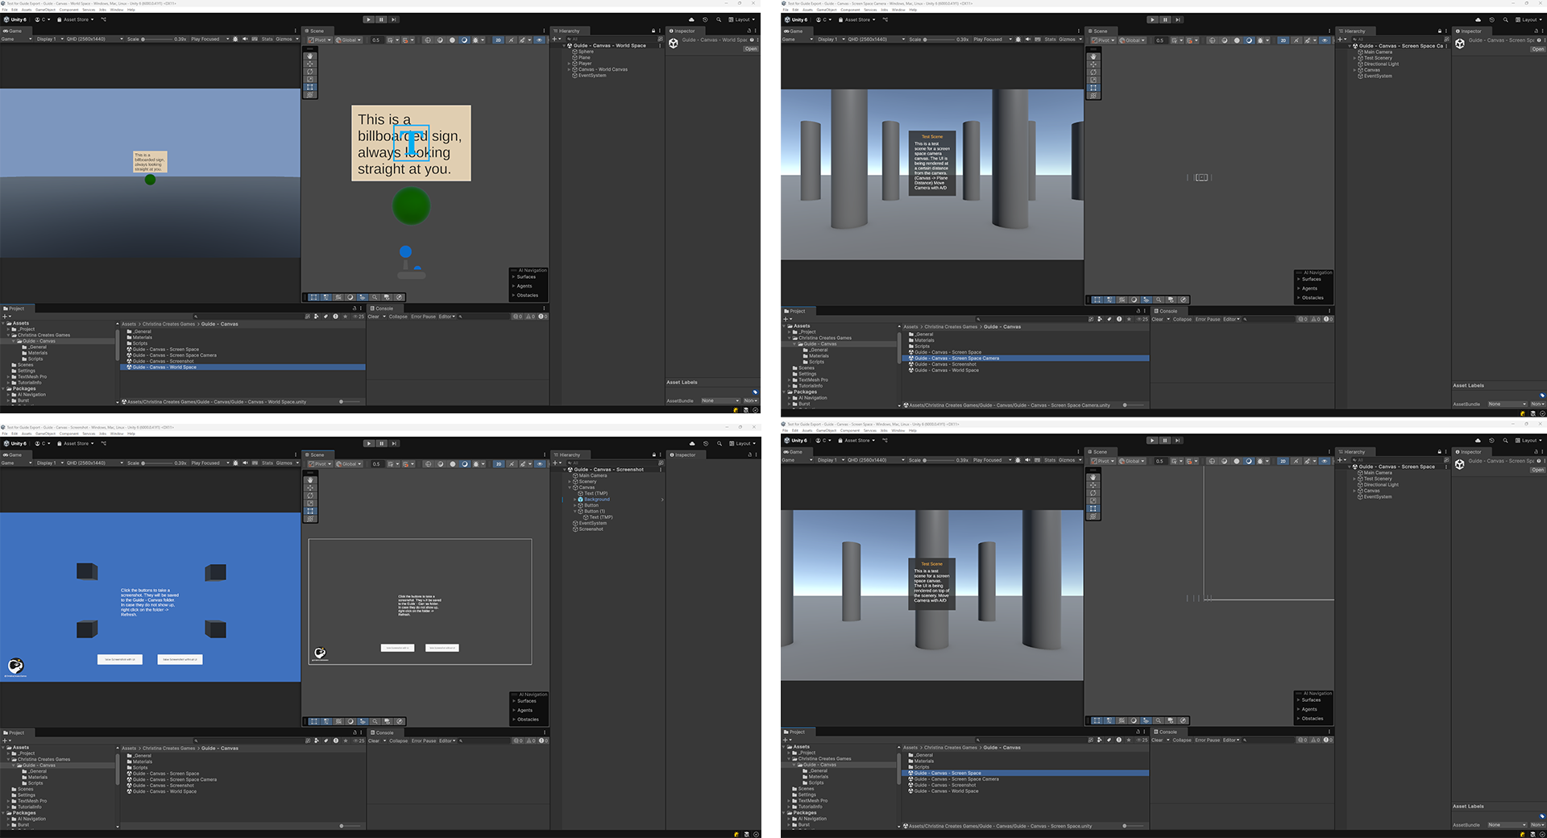Screen dimensions: 1547x838
Task: Adjust Scale slider in World Space Game view
Action: (158, 39)
